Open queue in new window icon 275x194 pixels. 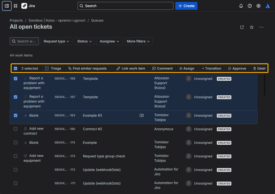(x=242, y=27)
